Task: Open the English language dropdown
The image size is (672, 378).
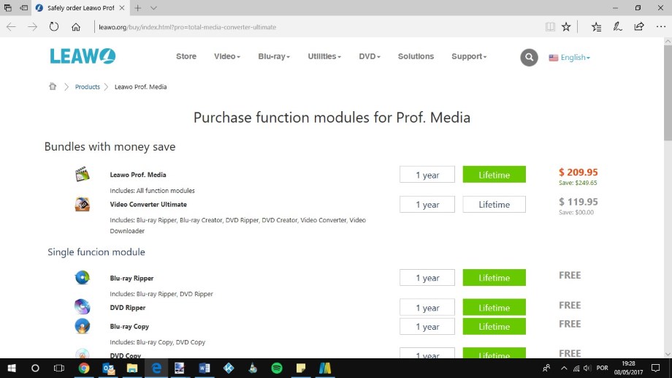Action: click(x=570, y=57)
